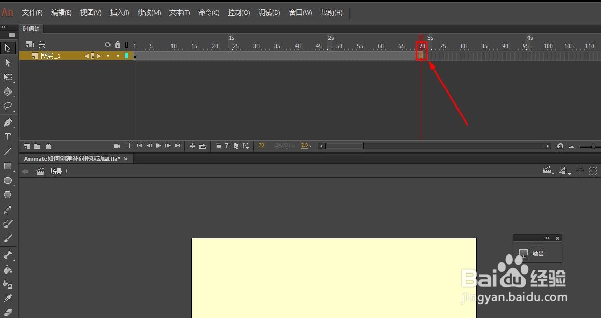Open the 调试(D) menu
601x318 pixels.
(x=269, y=12)
